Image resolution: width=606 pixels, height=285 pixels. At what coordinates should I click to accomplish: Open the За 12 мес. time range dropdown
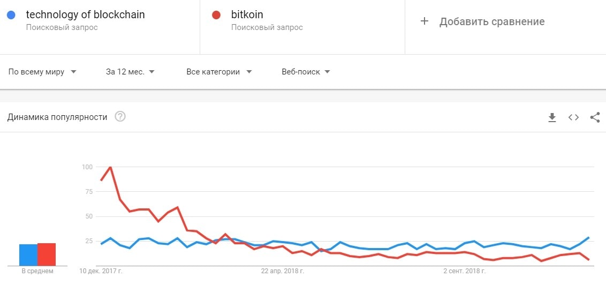(x=130, y=72)
